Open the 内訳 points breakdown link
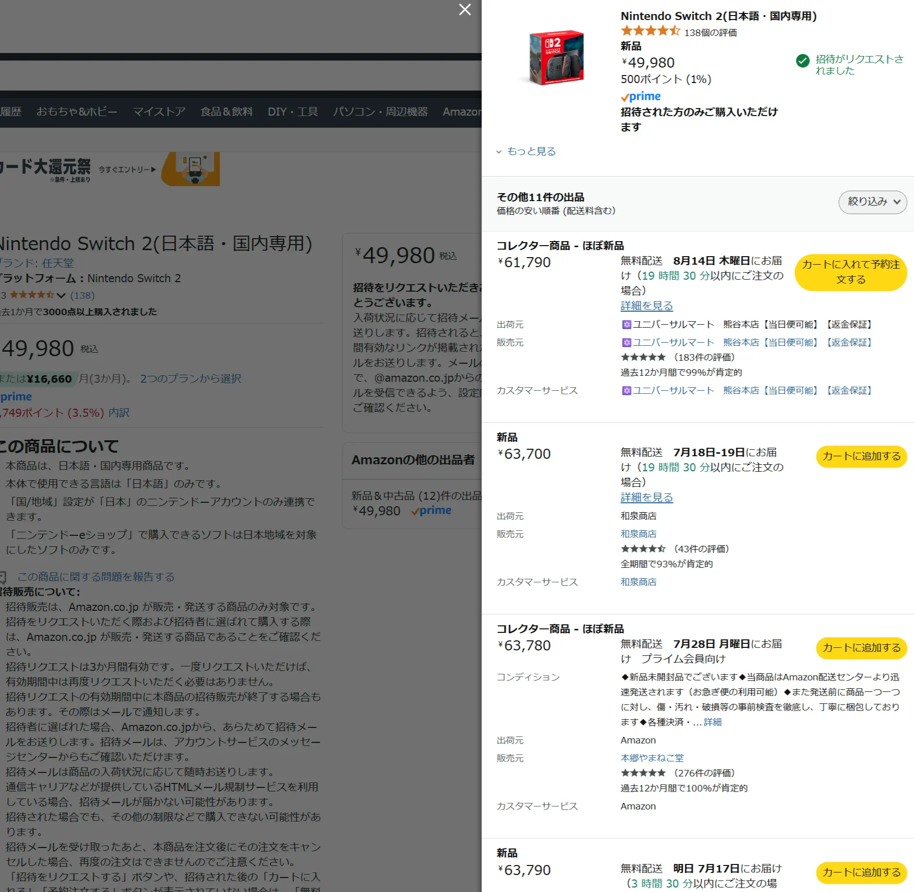Screen dimensions: 914x892 pyautogui.click(x=119, y=413)
